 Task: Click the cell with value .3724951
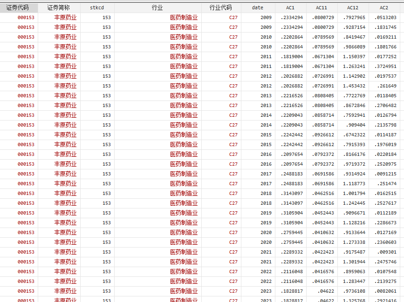[x=385, y=67]
